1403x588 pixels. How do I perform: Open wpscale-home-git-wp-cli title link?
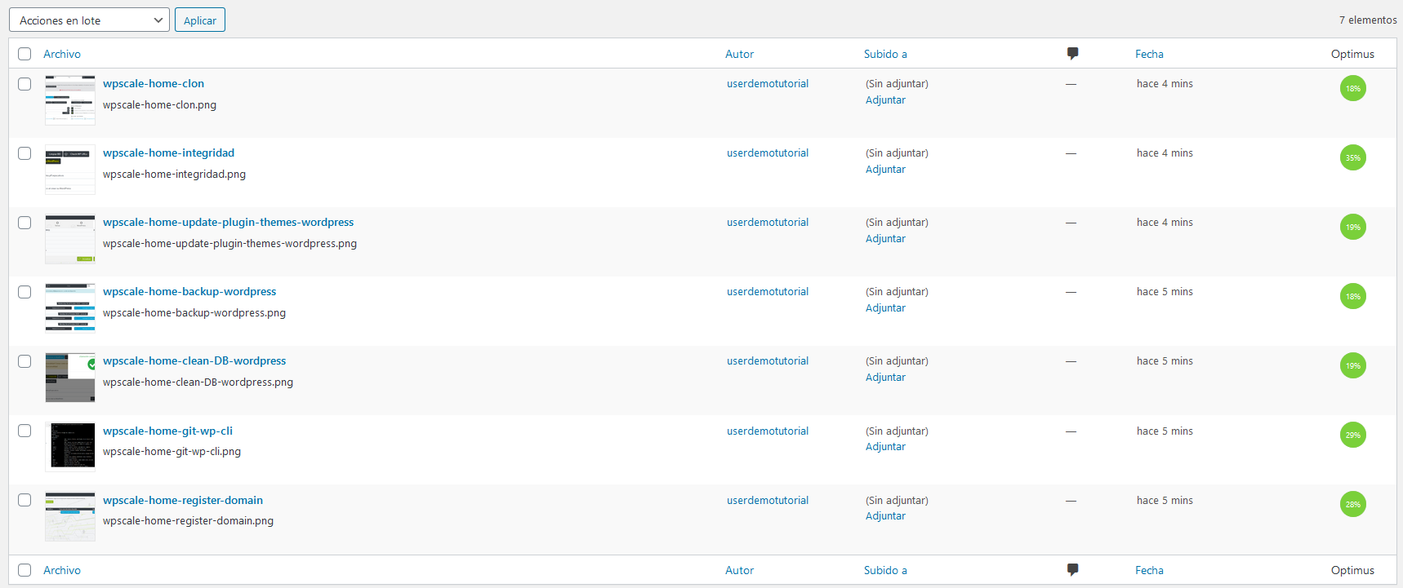click(x=167, y=431)
